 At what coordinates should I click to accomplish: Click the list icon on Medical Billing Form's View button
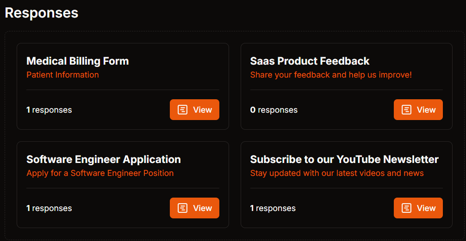[182, 110]
